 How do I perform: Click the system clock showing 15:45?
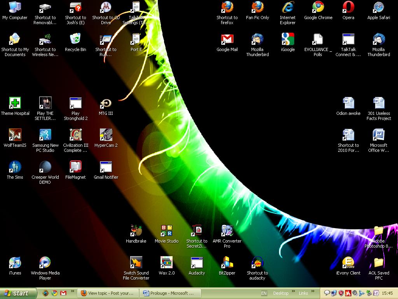tap(387, 293)
